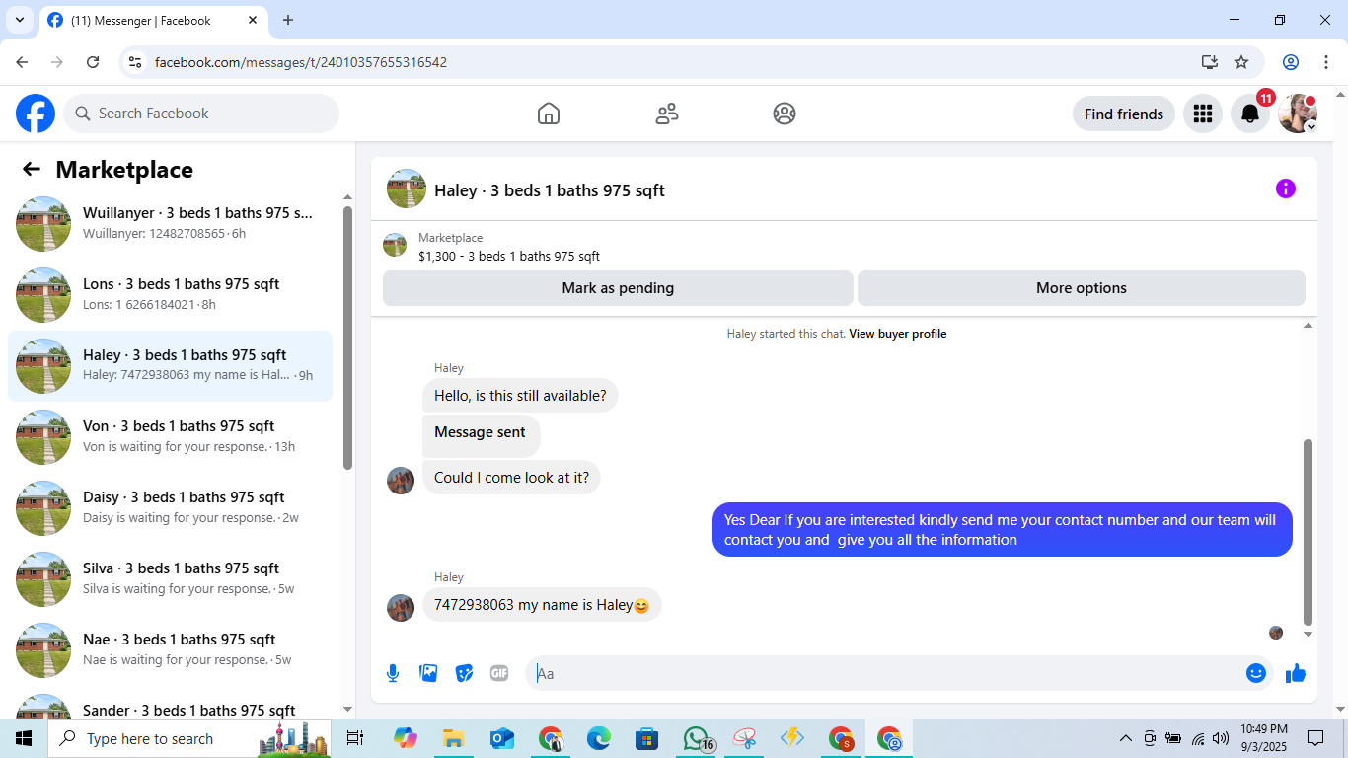Open the Facebook Home icon
1348x758 pixels.
click(549, 114)
